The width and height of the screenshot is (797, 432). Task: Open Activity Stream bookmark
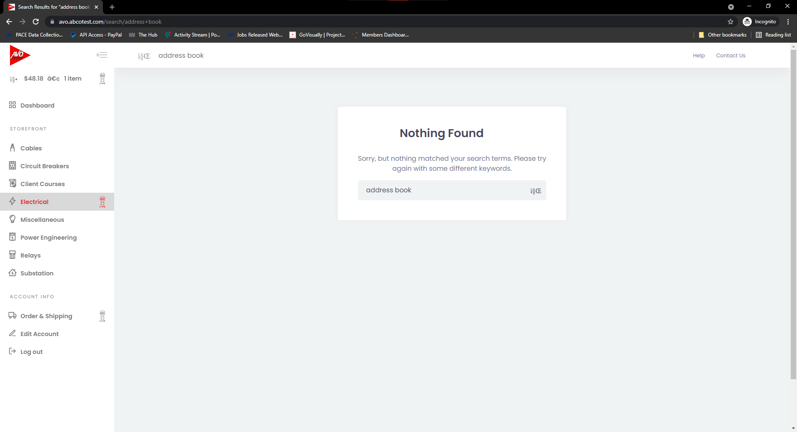tap(193, 35)
